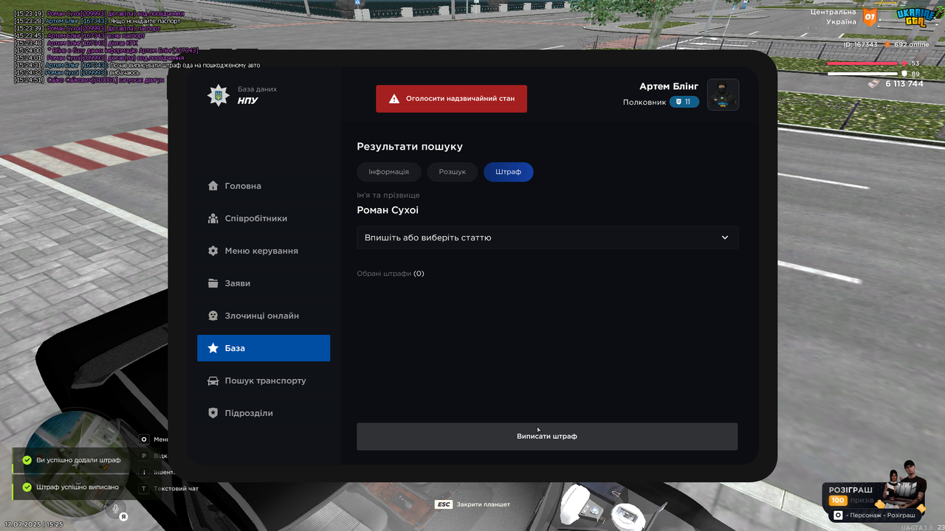Click the armor shield icon near 89
The image size is (945, 531).
coord(904,74)
